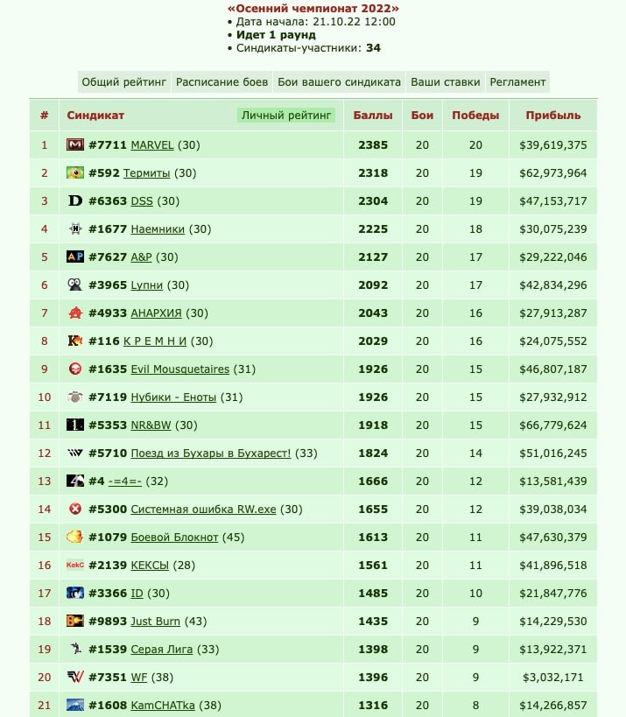This screenshot has width=626, height=717.
Task: Click profit value $3,032,171
Action: 553,678
